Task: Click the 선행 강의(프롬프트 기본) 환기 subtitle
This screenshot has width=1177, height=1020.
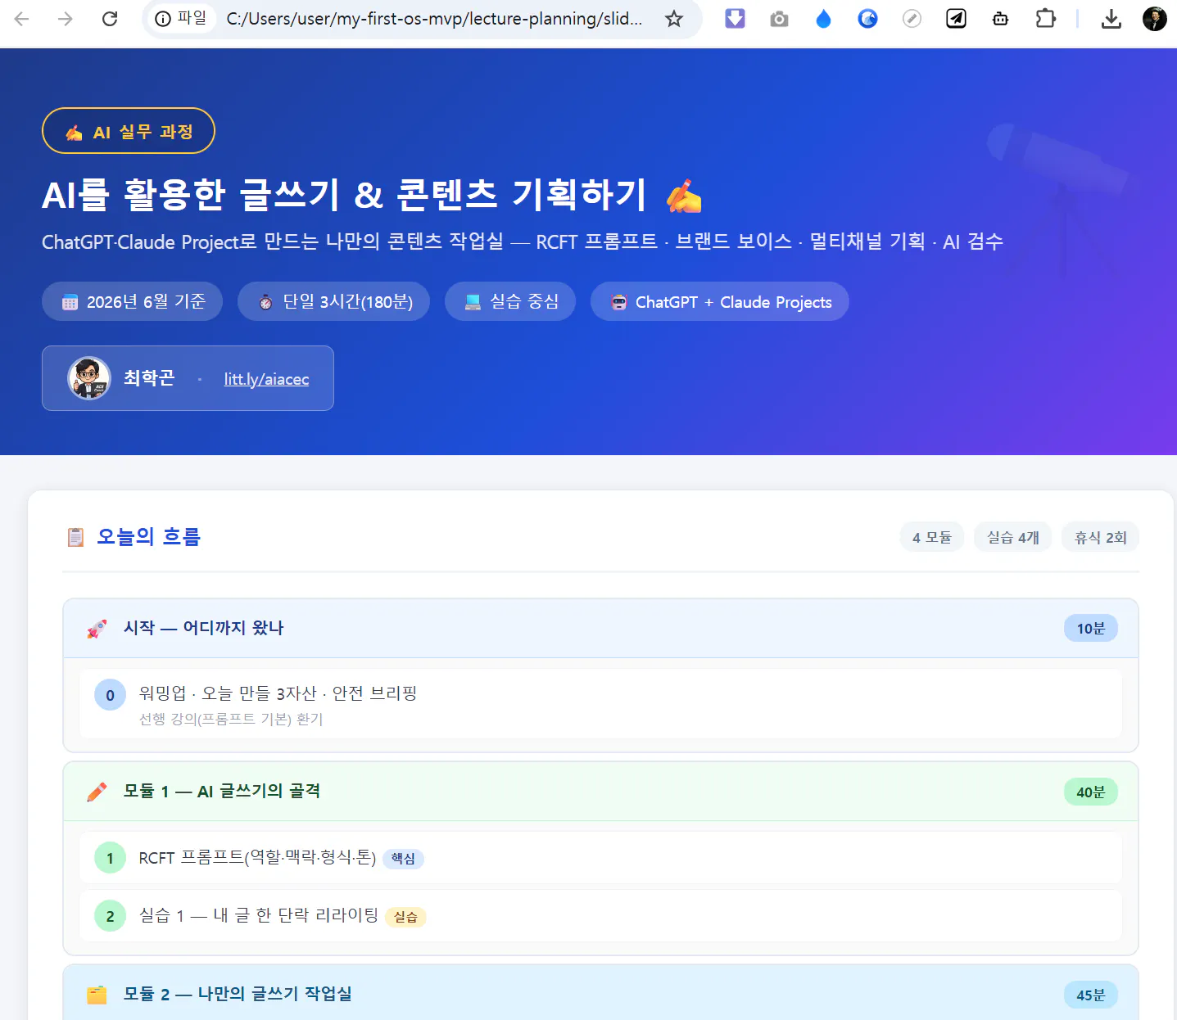Action: 231,719
